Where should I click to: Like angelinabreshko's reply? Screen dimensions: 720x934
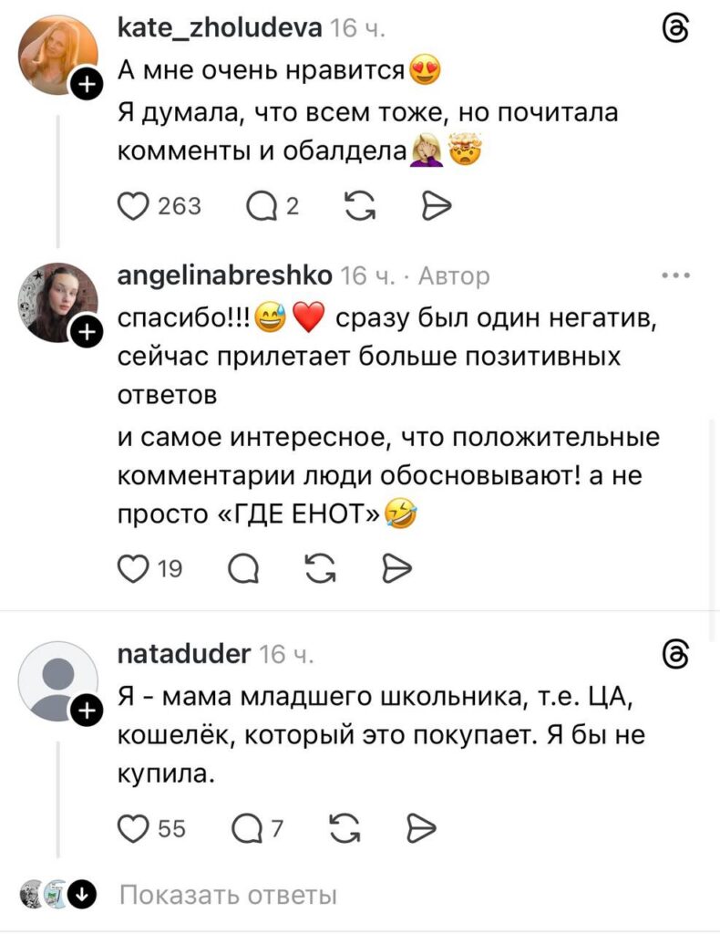coord(136,570)
